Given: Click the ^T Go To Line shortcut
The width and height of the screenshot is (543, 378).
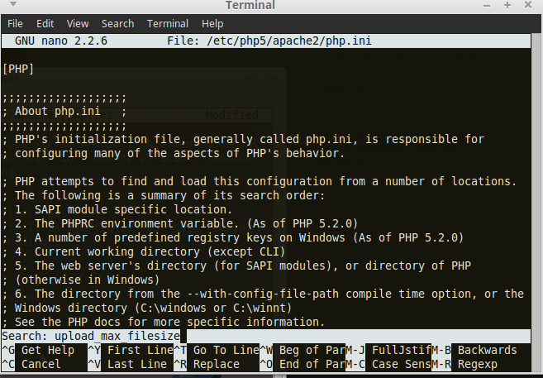Looking at the screenshot, I should pyautogui.click(x=216, y=350).
